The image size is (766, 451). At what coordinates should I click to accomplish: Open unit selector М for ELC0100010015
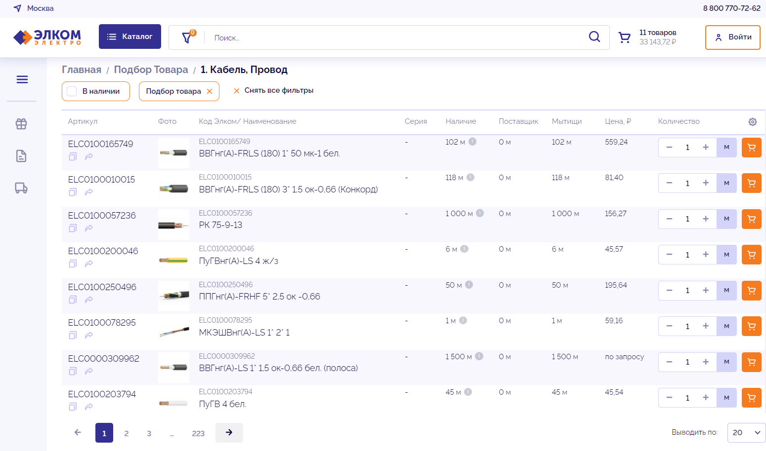pos(726,183)
